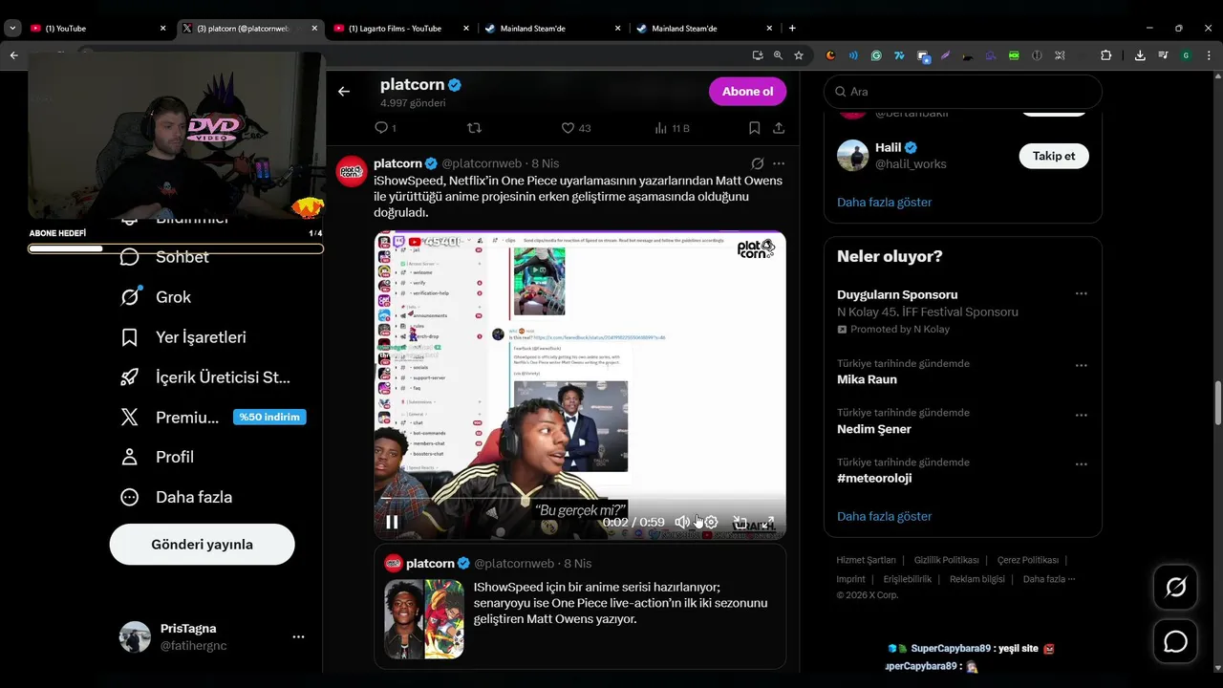Image resolution: width=1223 pixels, height=688 pixels.
Task: Focus the Ara search field
Action: [x=963, y=92]
